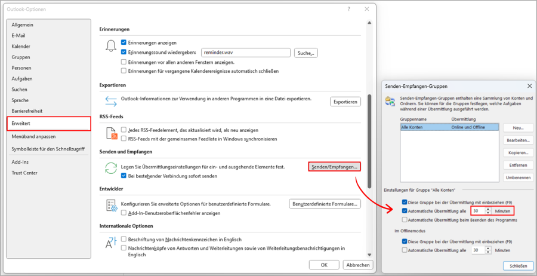Screen dimensions: 537x276
Task: Click online interval minutes field showing 30
Action: click(479, 211)
